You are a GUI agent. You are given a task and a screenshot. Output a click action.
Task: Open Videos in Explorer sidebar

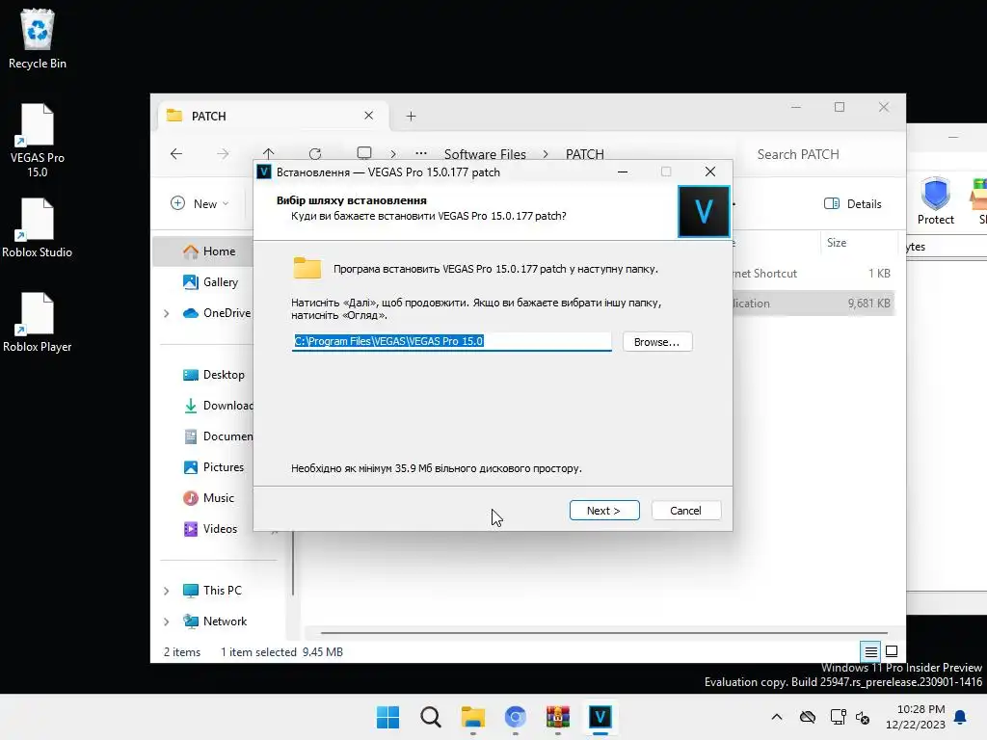click(x=209, y=529)
